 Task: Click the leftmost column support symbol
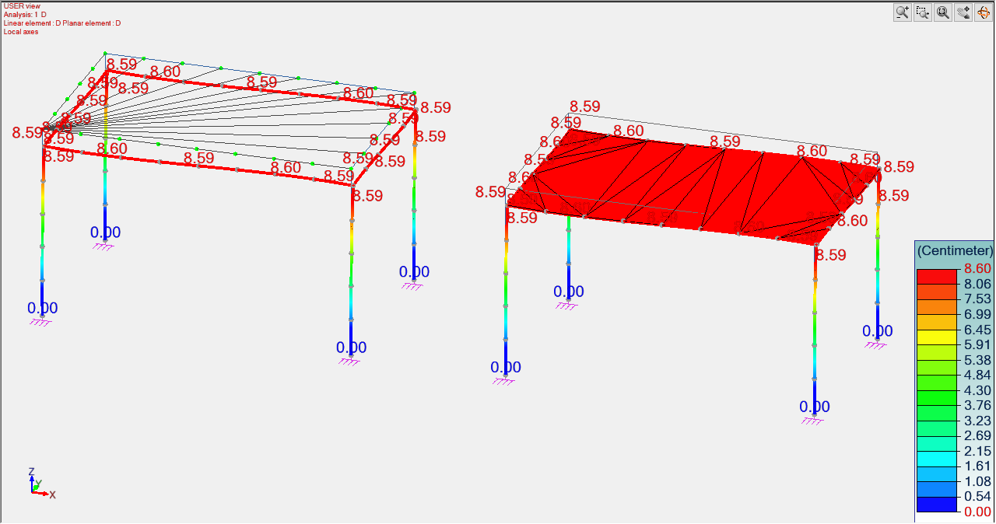(x=40, y=323)
